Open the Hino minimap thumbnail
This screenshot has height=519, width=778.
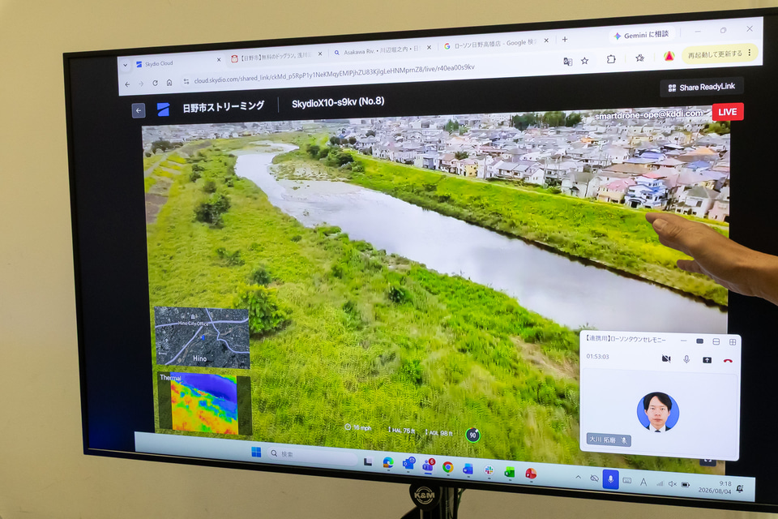[202, 337]
